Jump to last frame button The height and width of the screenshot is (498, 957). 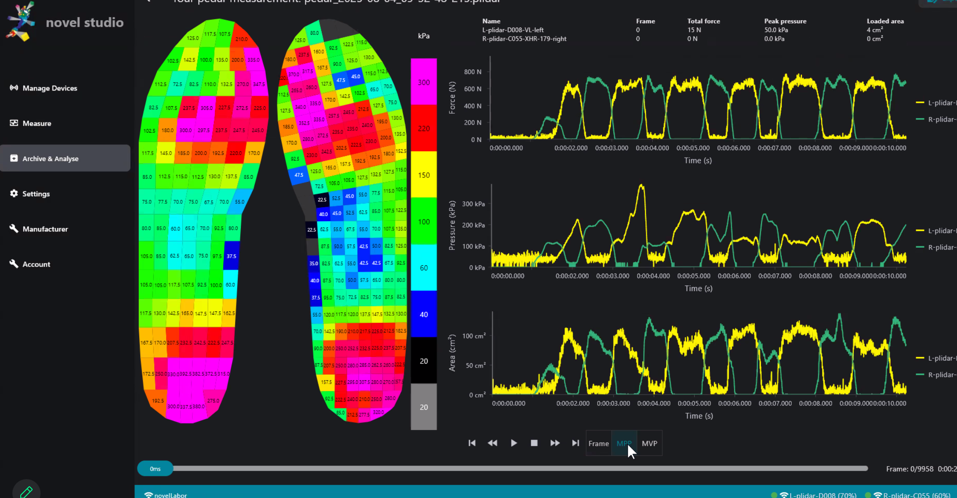pyautogui.click(x=575, y=443)
